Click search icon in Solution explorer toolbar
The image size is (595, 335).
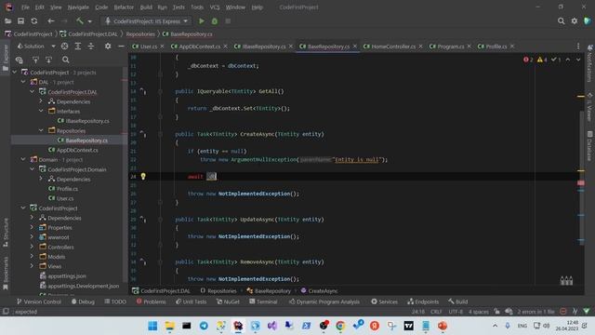(x=66, y=60)
